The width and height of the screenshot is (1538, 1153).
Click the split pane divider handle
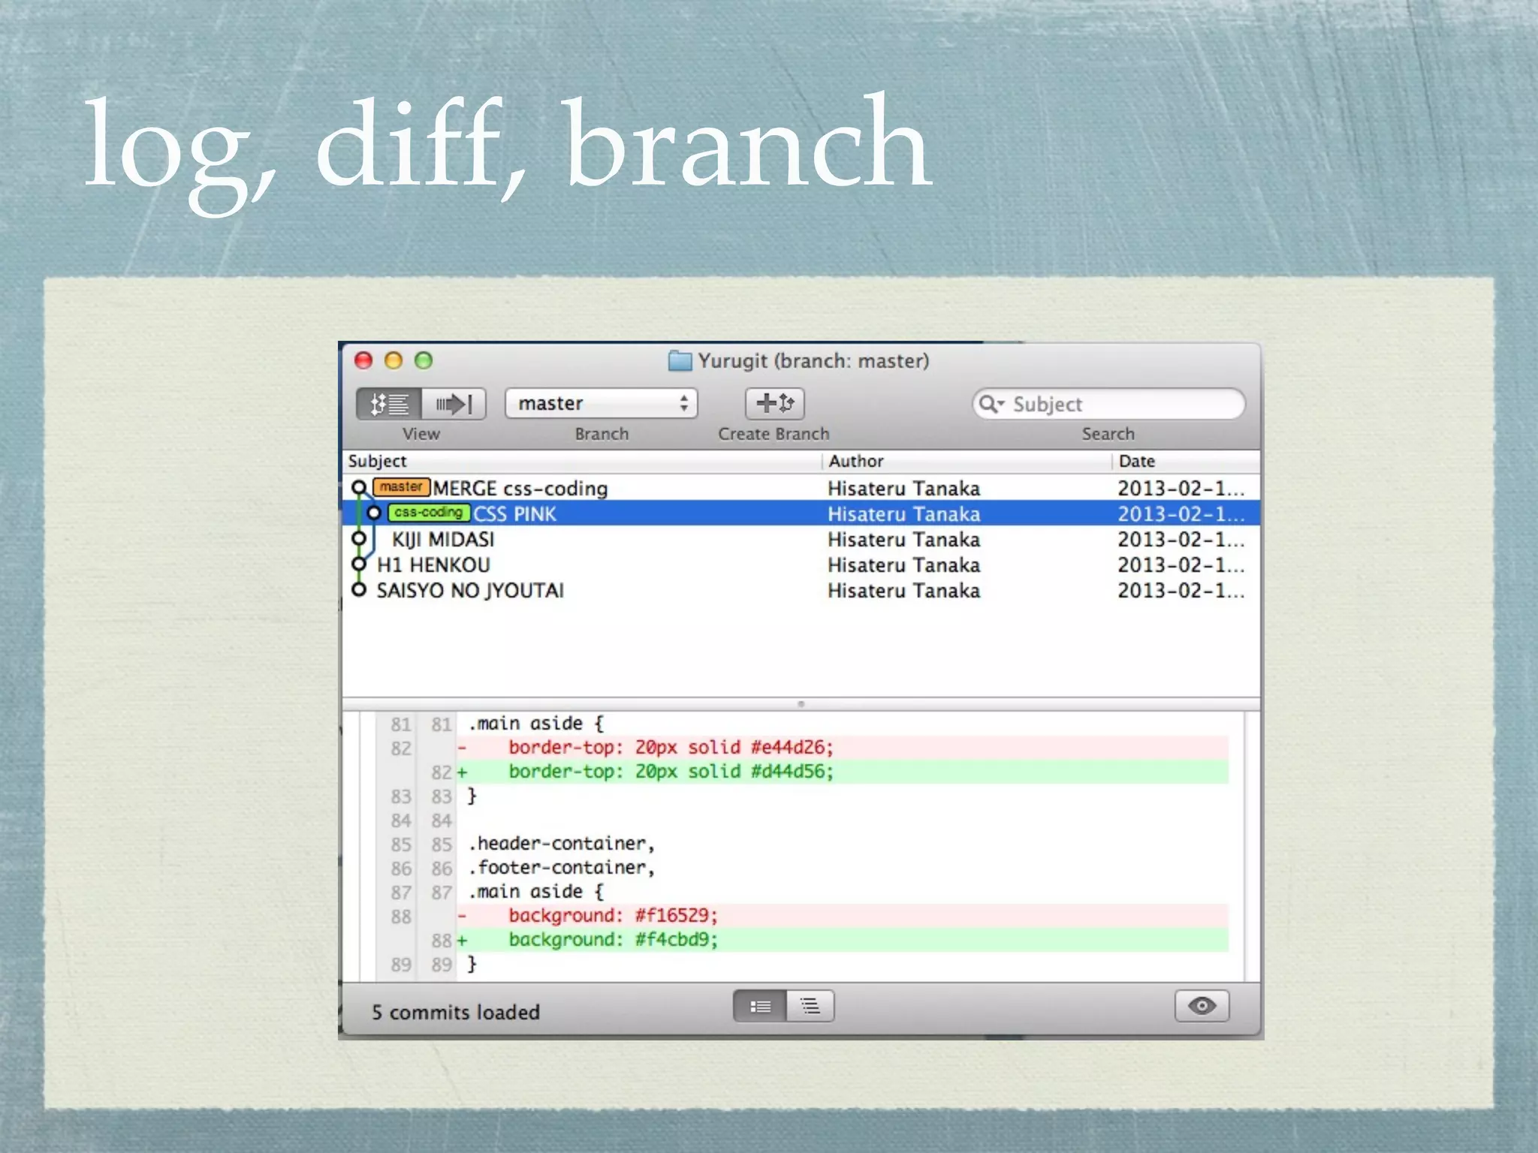[801, 704]
